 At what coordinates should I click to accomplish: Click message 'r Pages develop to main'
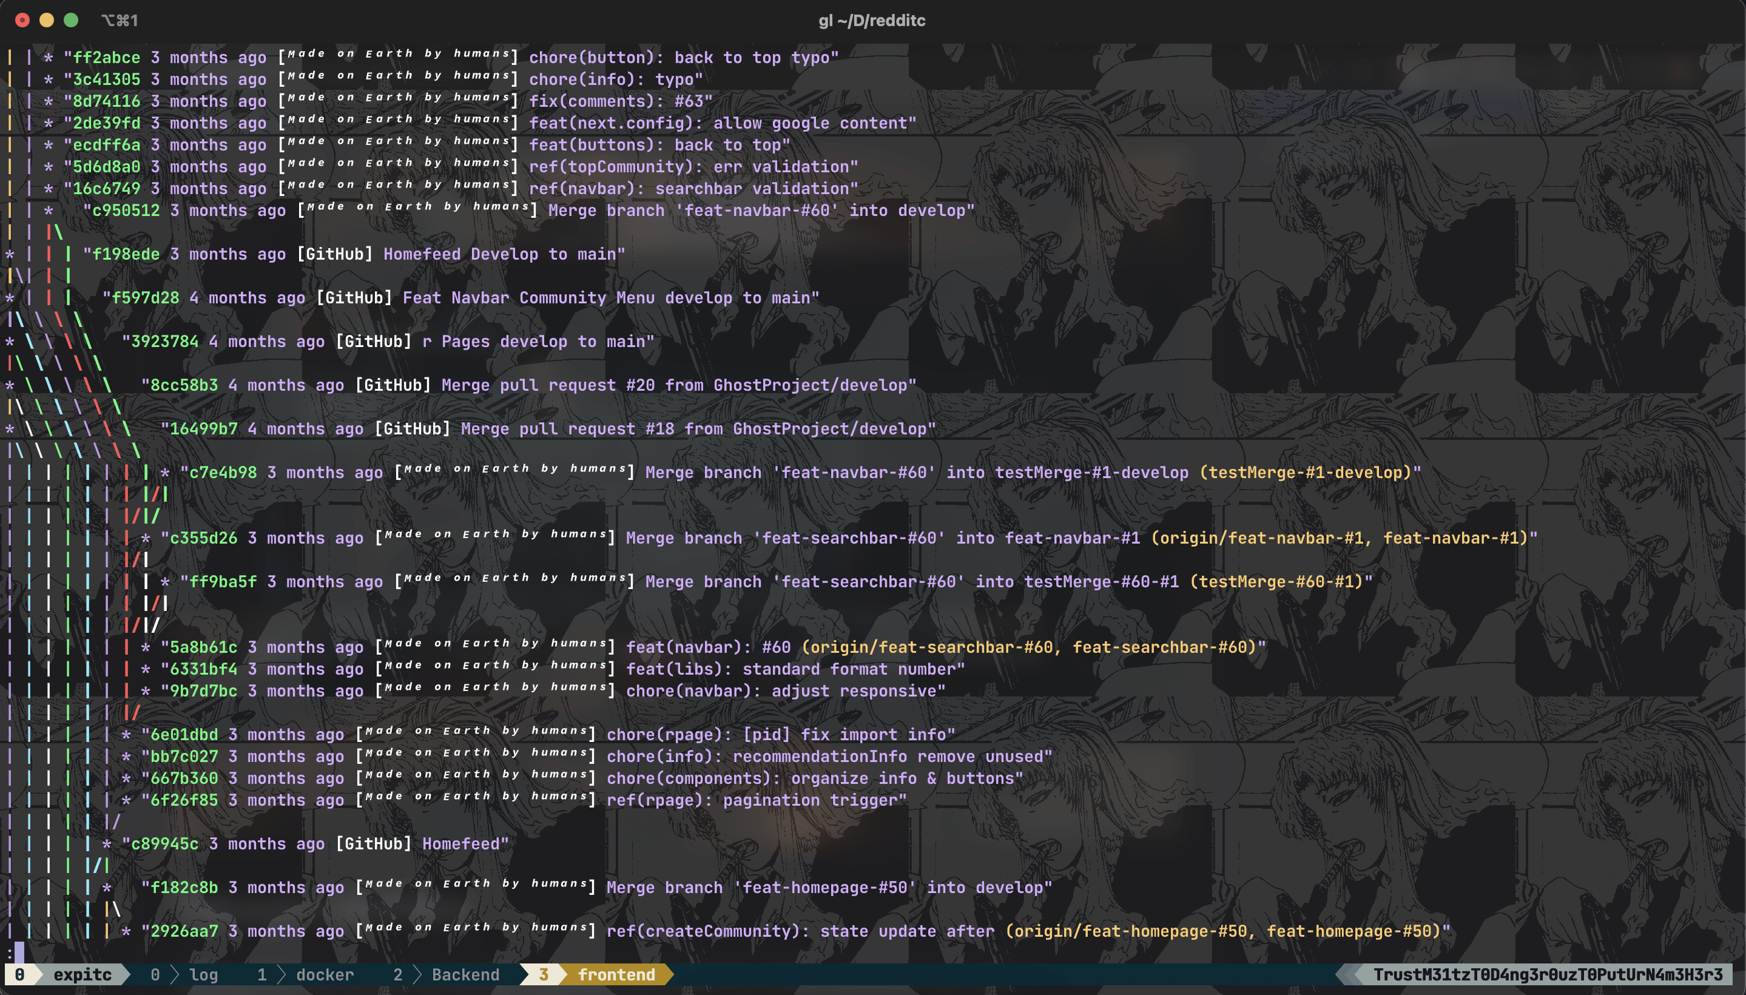tap(533, 342)
